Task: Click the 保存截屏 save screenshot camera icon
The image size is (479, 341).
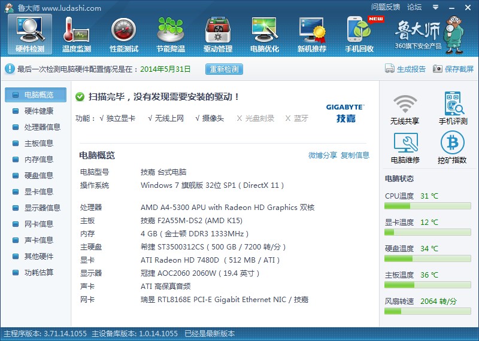Action: (x=438, y=69)
